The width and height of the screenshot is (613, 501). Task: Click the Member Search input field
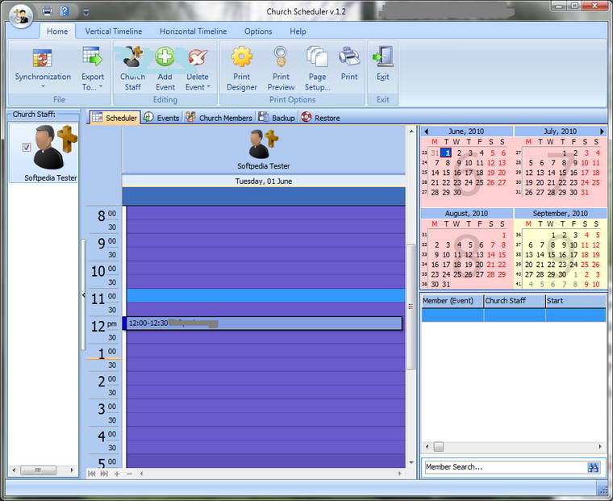coord(504,467)
